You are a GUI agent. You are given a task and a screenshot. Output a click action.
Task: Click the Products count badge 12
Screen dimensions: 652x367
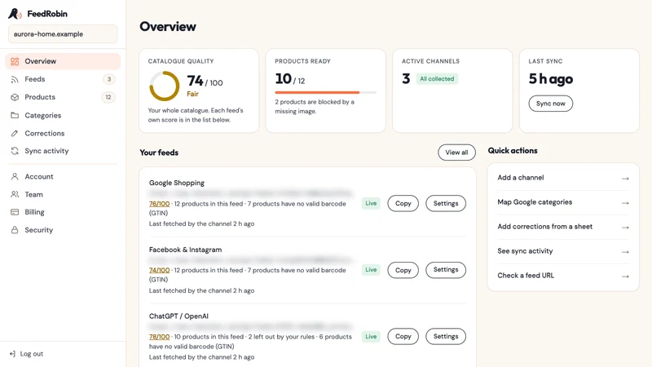108,97
